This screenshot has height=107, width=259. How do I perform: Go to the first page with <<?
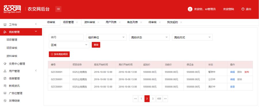tap(136, 99)
